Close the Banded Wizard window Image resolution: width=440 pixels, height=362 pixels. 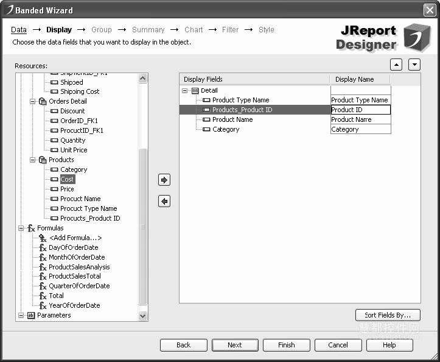tap(430, 10)
